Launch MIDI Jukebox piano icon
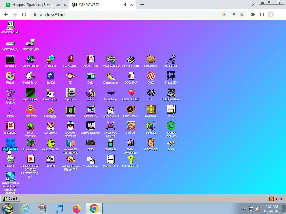 point(131,61)
